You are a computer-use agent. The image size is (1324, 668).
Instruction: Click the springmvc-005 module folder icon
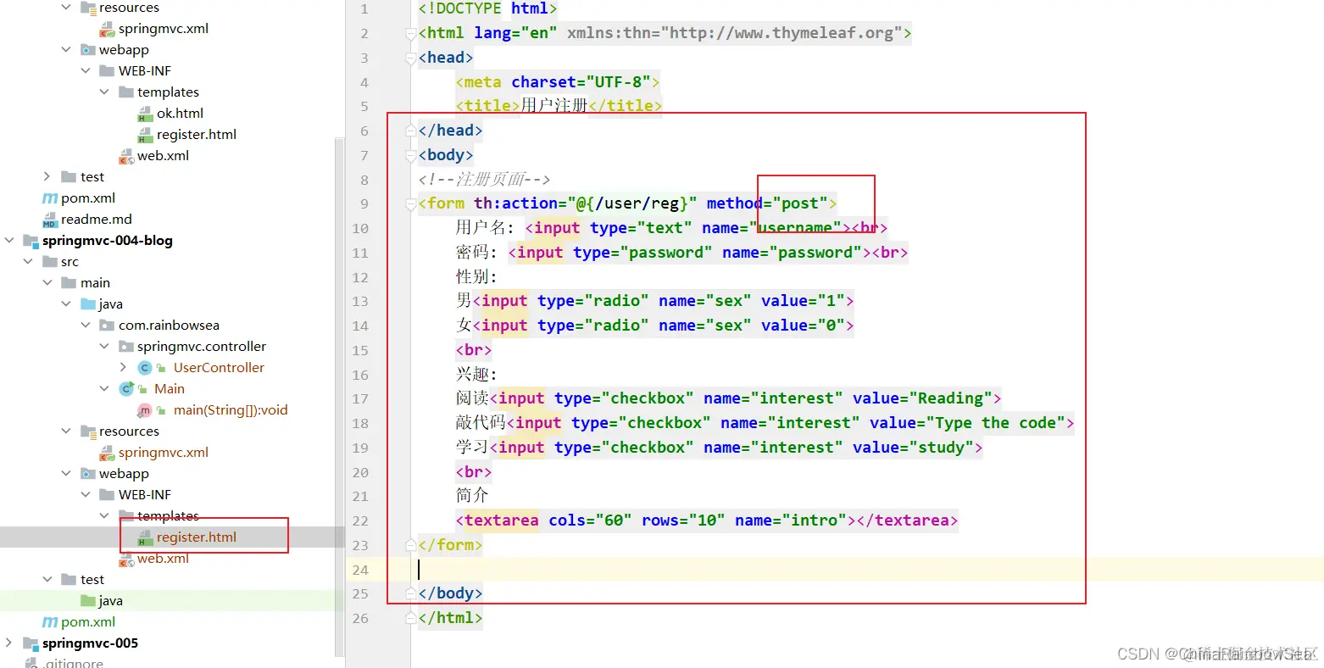pyautogui.click(x=31, y=643)
